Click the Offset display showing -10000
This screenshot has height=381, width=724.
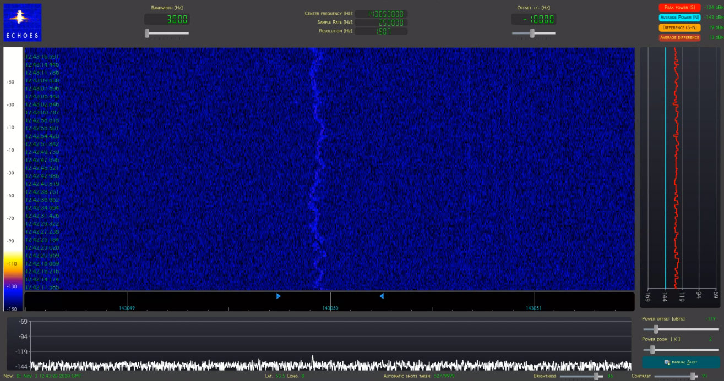pos(534,19)
